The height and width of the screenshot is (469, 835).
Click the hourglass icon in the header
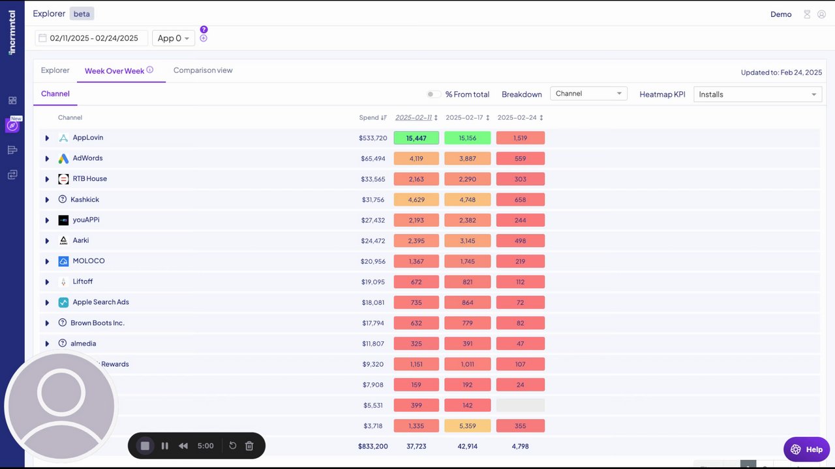click(807, 14)
